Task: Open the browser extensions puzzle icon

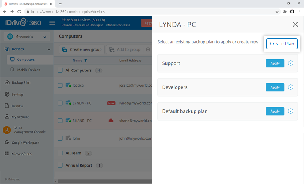Action: 285,12
